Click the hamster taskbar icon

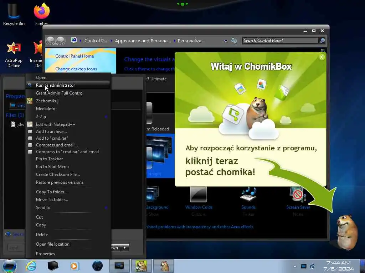click(x=164, y=266)
